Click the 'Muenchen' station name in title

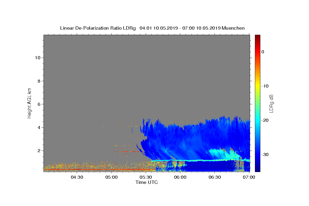pos(233,28)
